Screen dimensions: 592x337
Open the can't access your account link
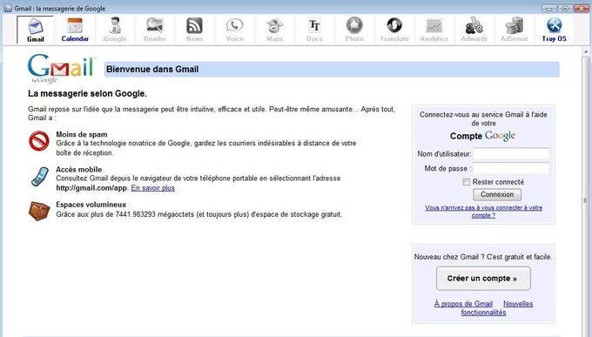point(484,212)
